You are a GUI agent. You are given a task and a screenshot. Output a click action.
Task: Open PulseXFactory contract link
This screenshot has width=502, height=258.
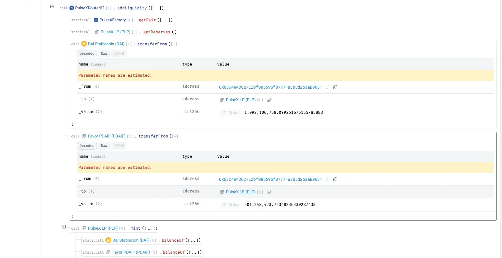[113, 20]
